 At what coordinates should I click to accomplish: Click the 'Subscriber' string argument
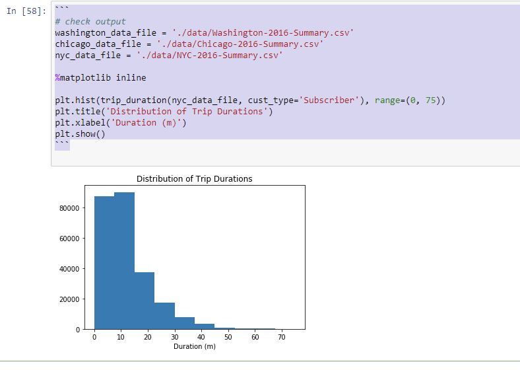pos(329,100)
